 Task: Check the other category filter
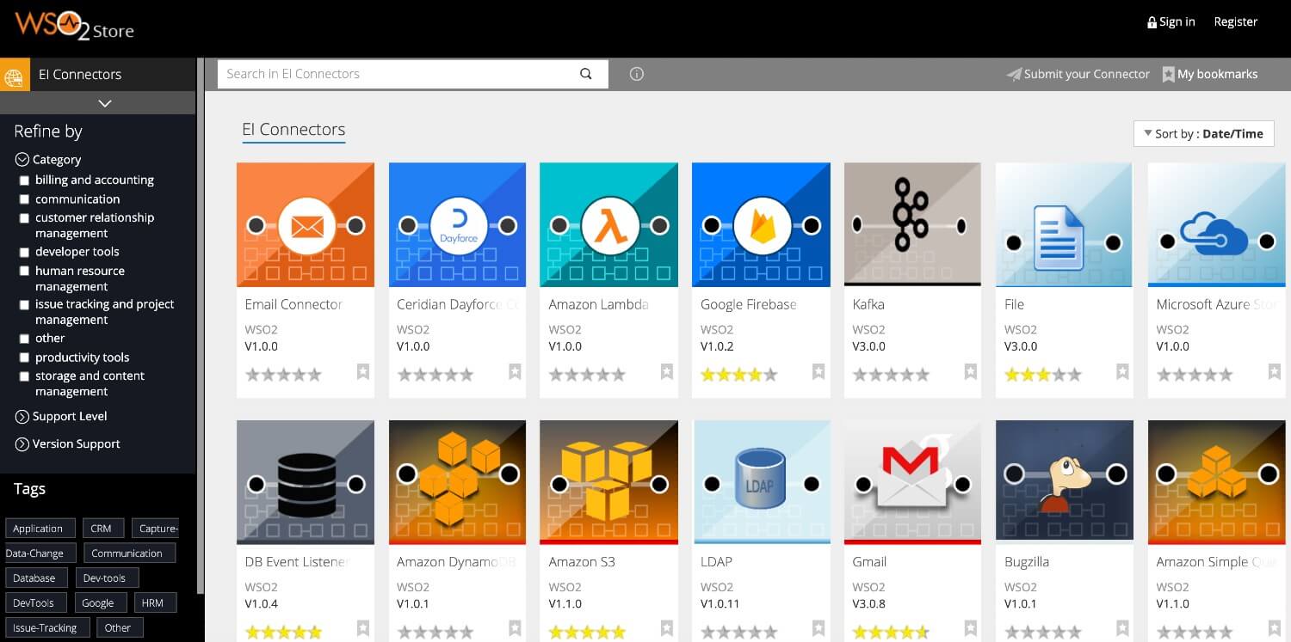pos(24,339)
